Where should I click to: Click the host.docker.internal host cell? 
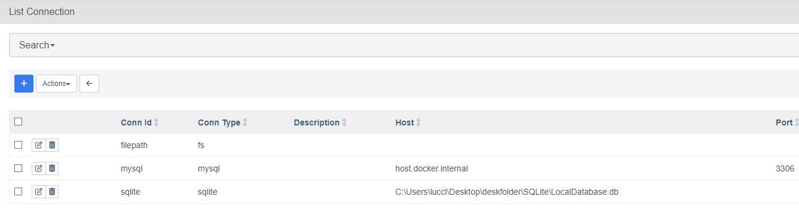coord(431,168)
